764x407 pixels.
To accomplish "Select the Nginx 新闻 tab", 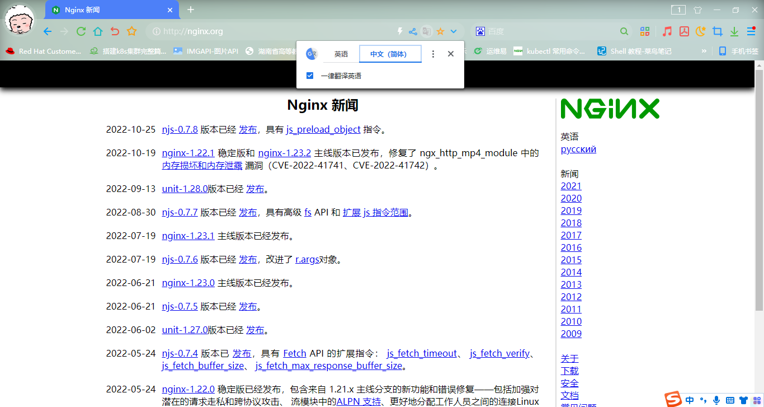I will click(x=112, y=10).
